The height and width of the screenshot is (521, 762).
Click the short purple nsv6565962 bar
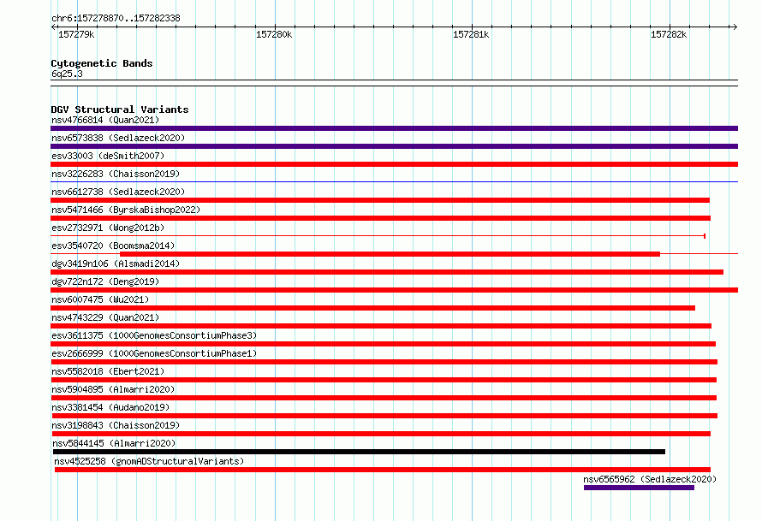[x=639, y=488]
